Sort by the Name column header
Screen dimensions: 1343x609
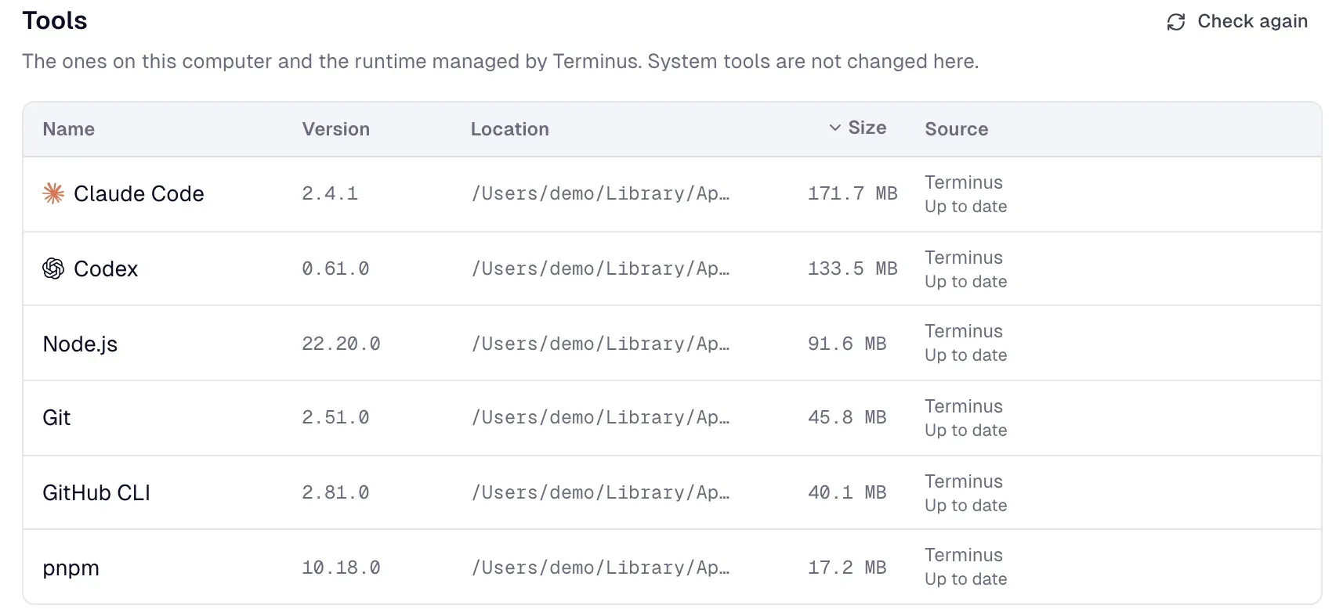[x=69, y=129]
